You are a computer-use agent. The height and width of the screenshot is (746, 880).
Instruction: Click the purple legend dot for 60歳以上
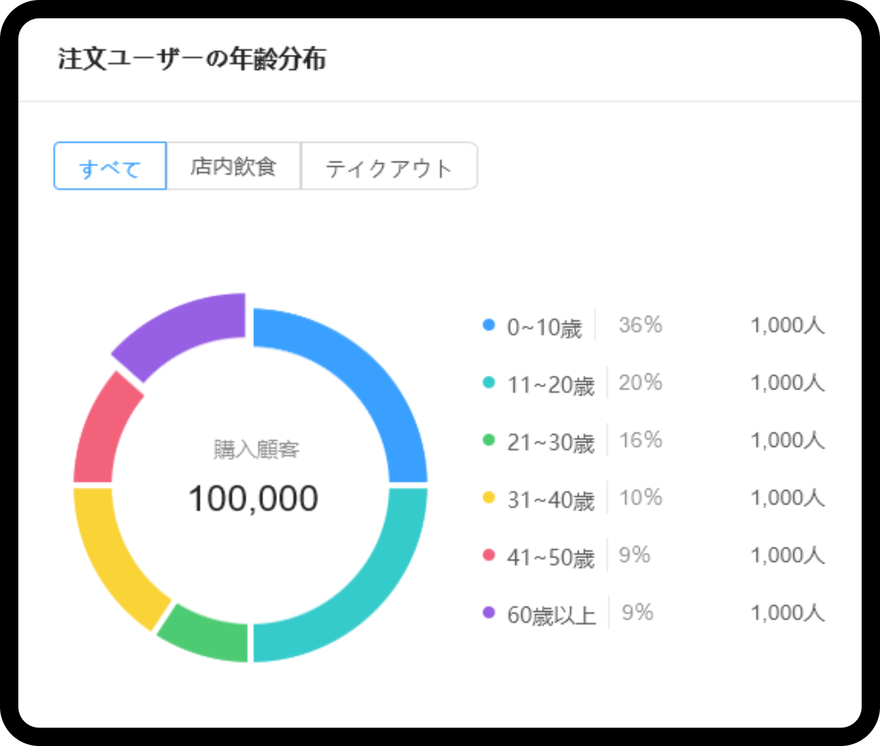(488, 613)
